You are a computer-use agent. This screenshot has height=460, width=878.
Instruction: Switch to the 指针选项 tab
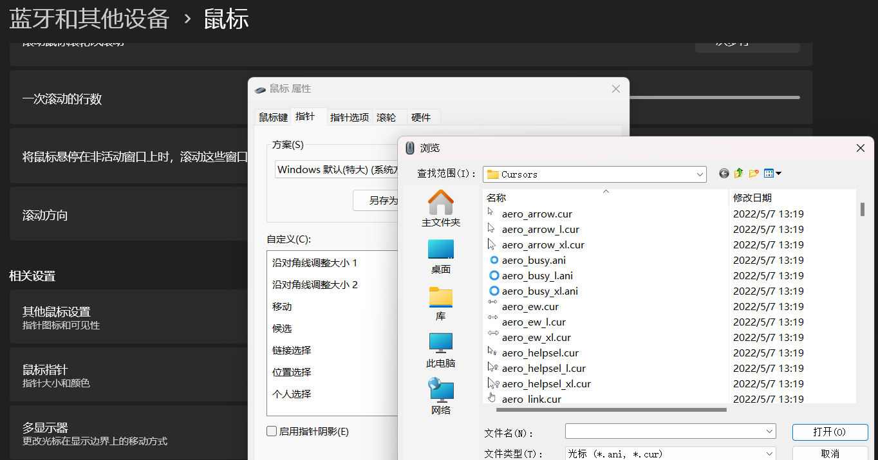click(x=349, y=117)
